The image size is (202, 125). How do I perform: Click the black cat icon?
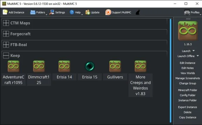pos(138,12)
